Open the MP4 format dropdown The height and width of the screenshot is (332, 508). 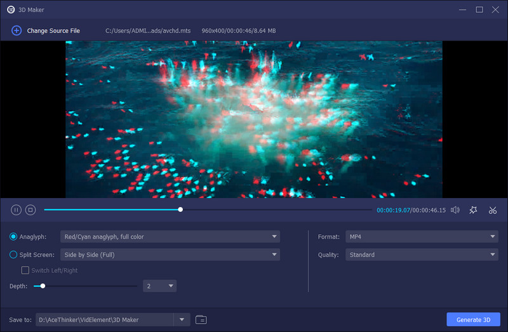421,237
